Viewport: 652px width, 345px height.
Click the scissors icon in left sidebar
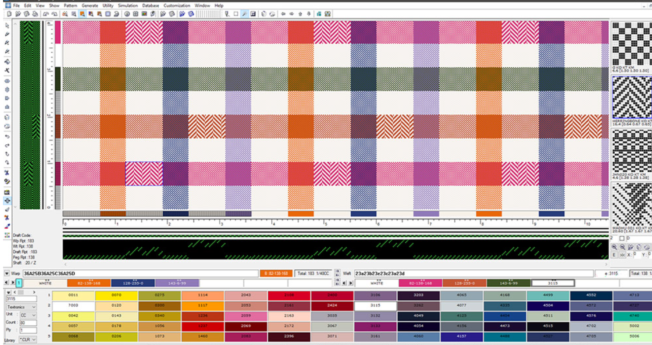pyautogui.click(x=7, y=173)
